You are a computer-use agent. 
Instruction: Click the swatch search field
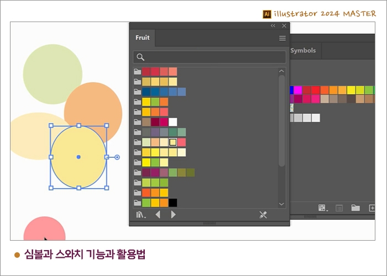click(210, 57)
